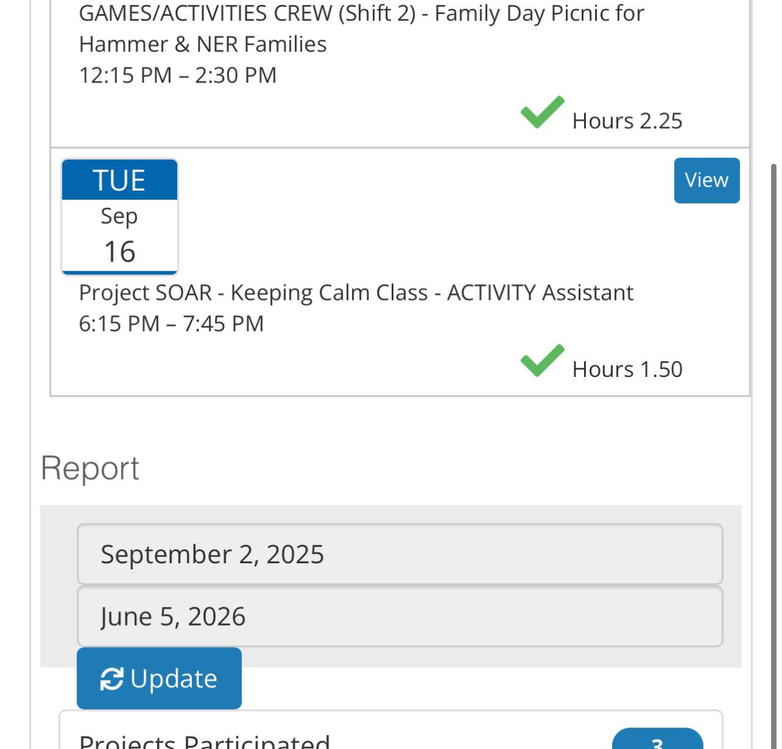Viewport: 782px width, 749px height.
Task: Click the refresh icon on Update
Action: (112, 679)
